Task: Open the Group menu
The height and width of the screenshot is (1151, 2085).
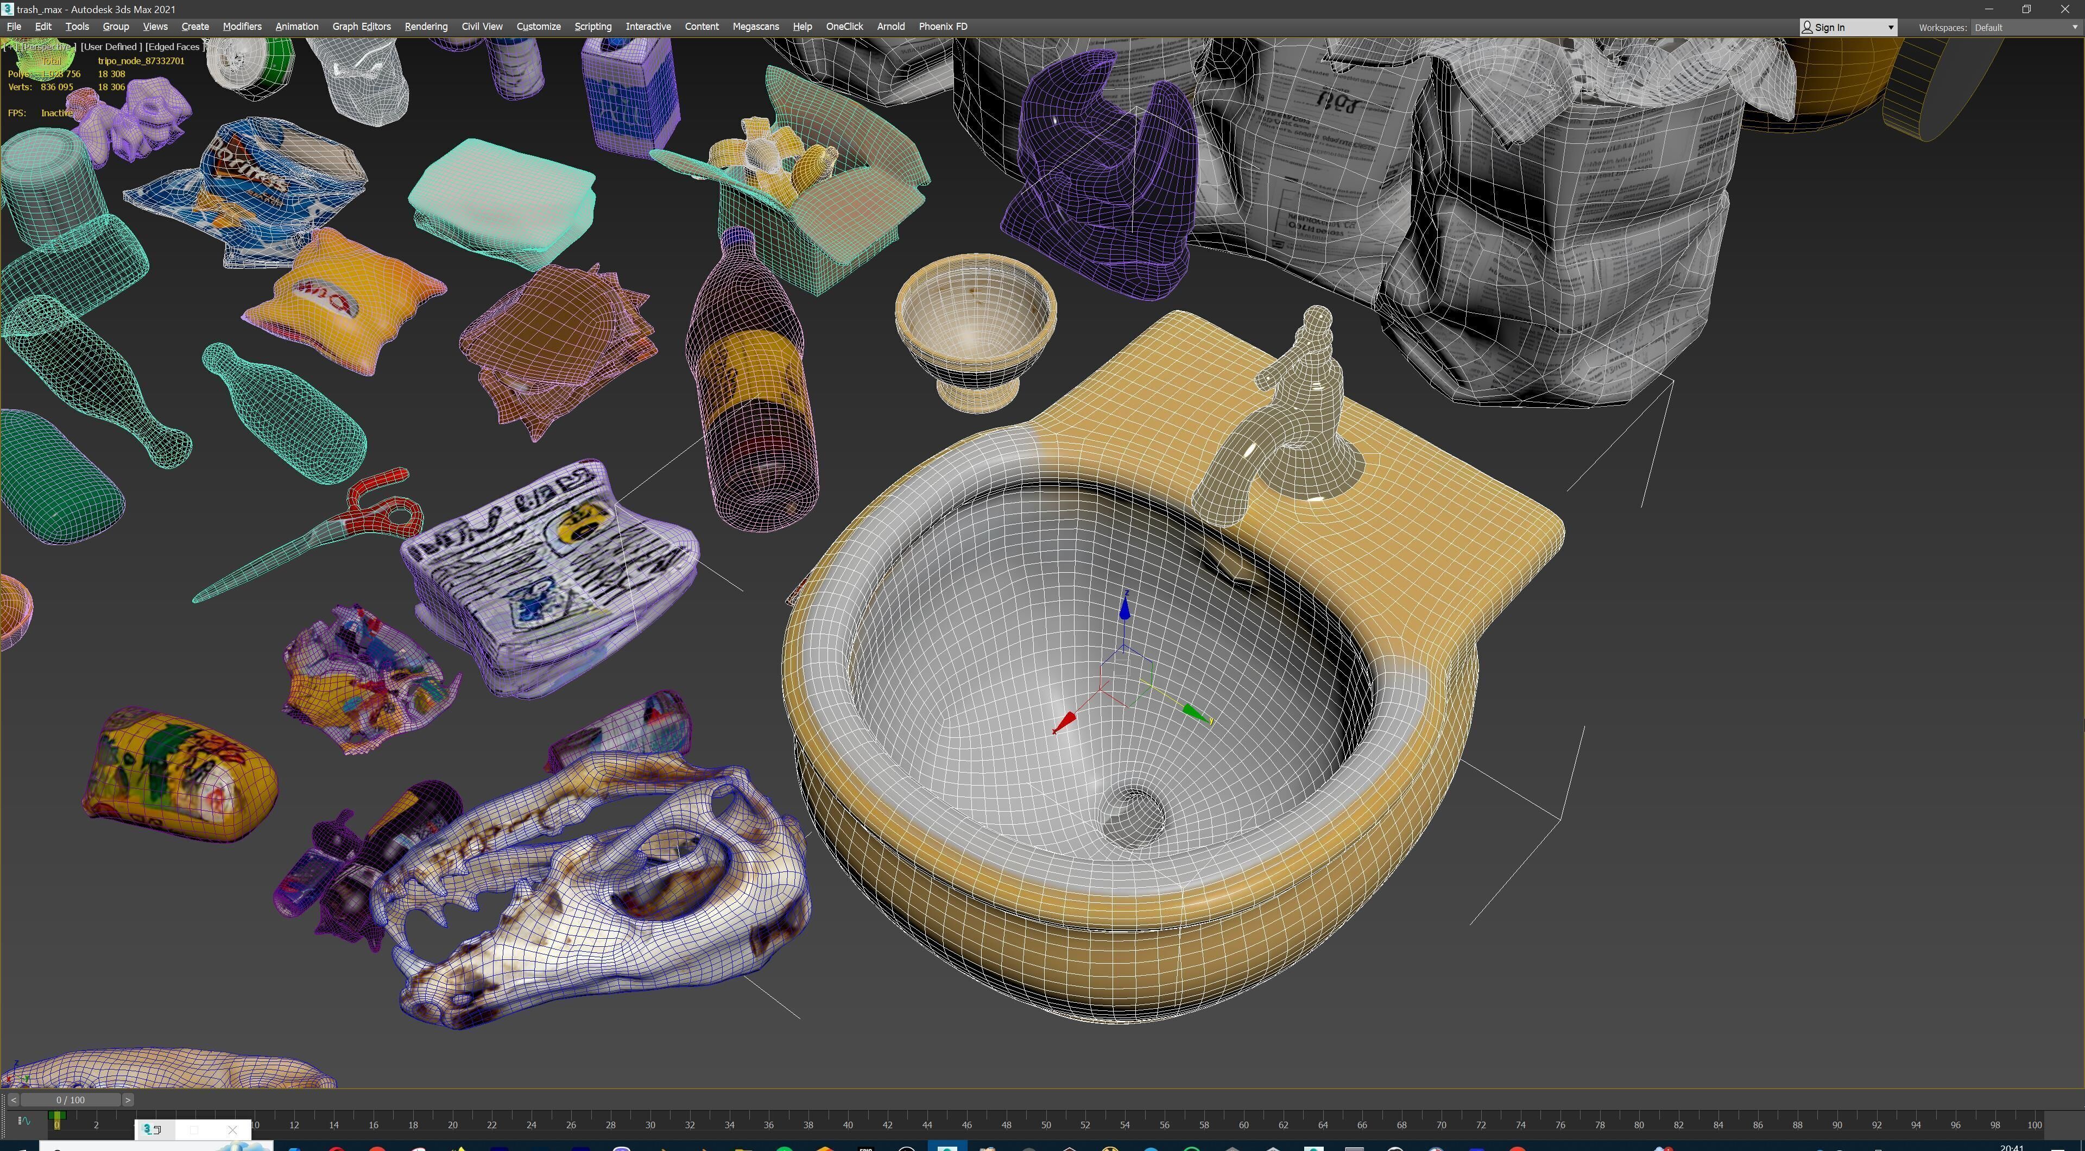Action: pyautogui.click(x=116, y=27)
